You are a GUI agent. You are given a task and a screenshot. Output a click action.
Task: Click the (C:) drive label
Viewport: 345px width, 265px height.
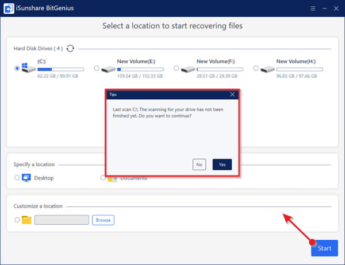[41, 61]
